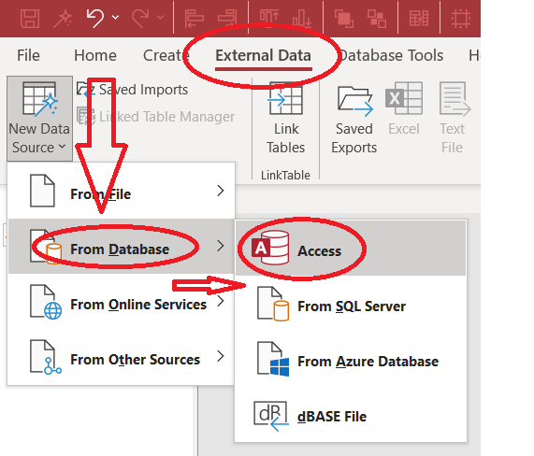Viewport: 534px width, 456px height.
Task: Click the Save icon in quick access toolbar
Action: coord(30,18)
